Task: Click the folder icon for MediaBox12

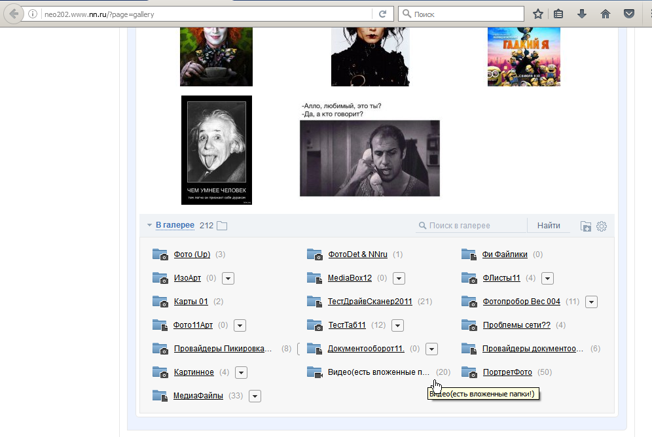Action: 314,278
